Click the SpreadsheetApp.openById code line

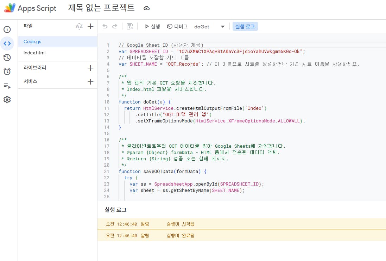(197, 184)
